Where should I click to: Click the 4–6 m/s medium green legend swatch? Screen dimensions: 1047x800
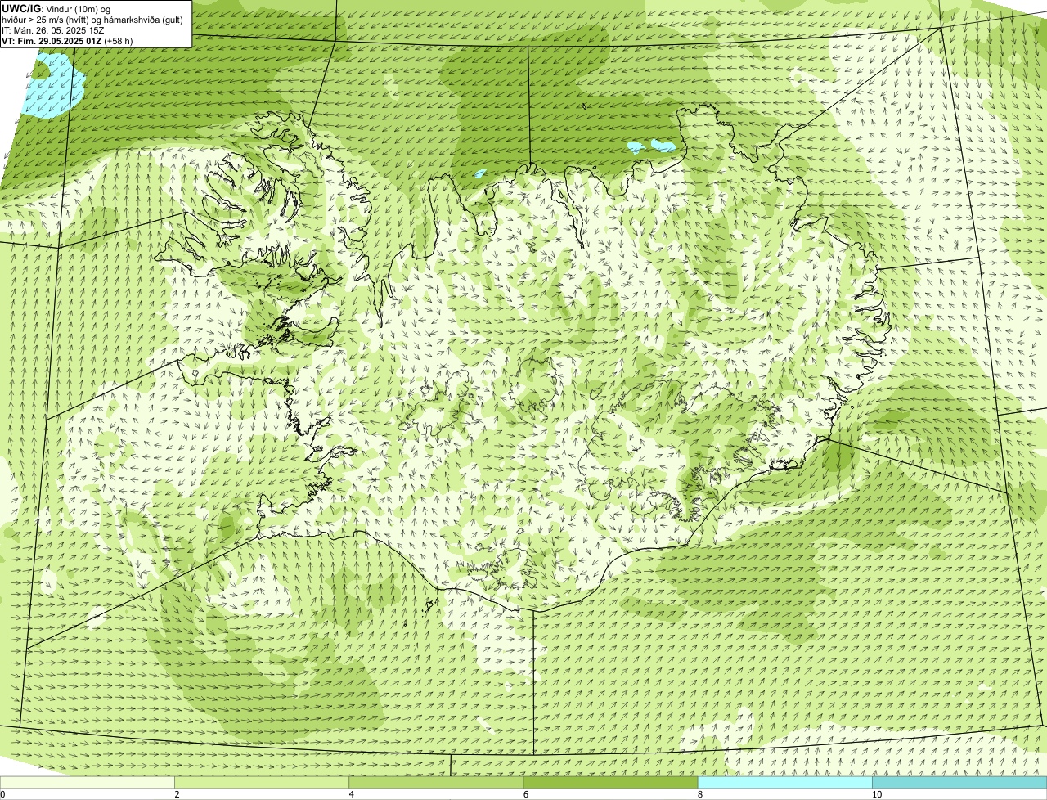436,782
